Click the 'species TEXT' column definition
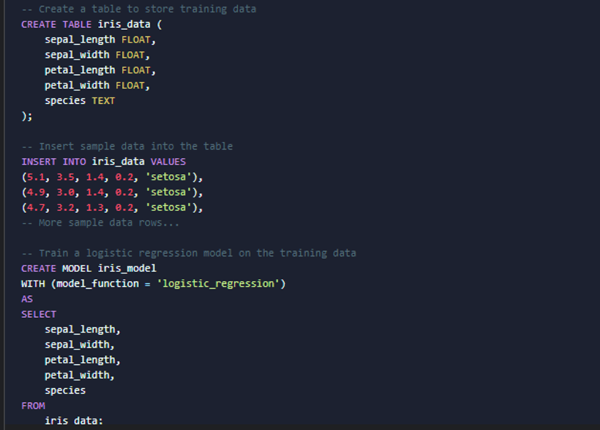This screenshot has height=430, width=600. pyautogui.click(x=79, y=101)
